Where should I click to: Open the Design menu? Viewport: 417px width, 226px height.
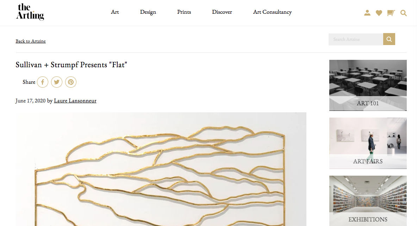pos(148,12)
